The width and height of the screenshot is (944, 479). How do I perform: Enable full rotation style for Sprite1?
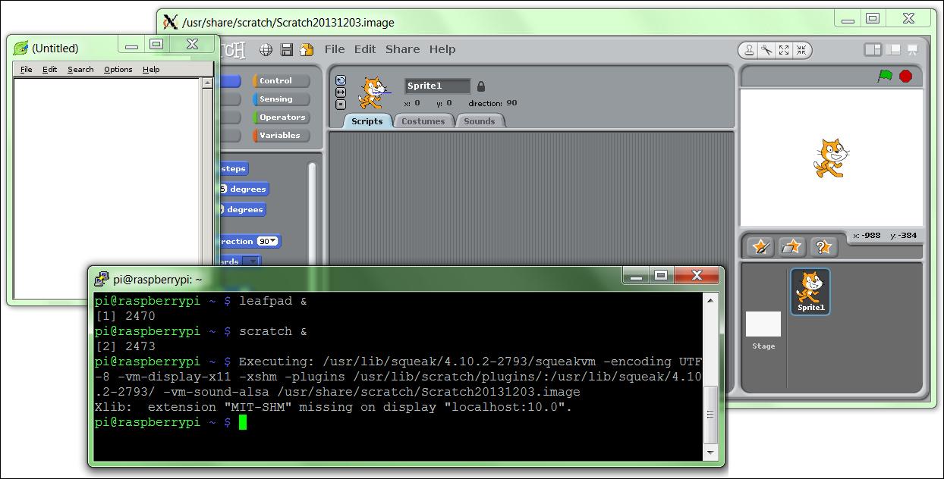[341, 80]
